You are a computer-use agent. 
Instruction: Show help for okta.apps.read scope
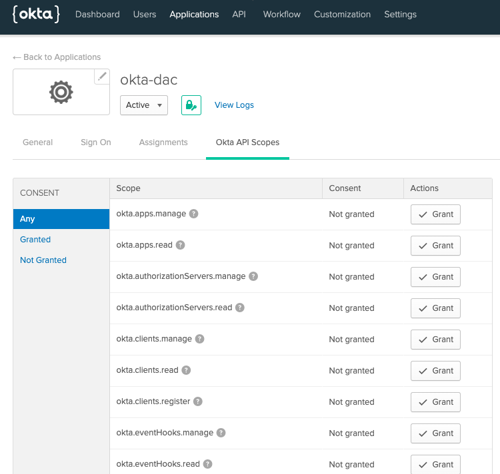[x=180, y=245]
